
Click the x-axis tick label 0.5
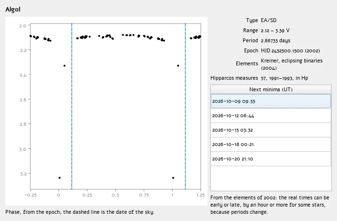coord(116,195)
